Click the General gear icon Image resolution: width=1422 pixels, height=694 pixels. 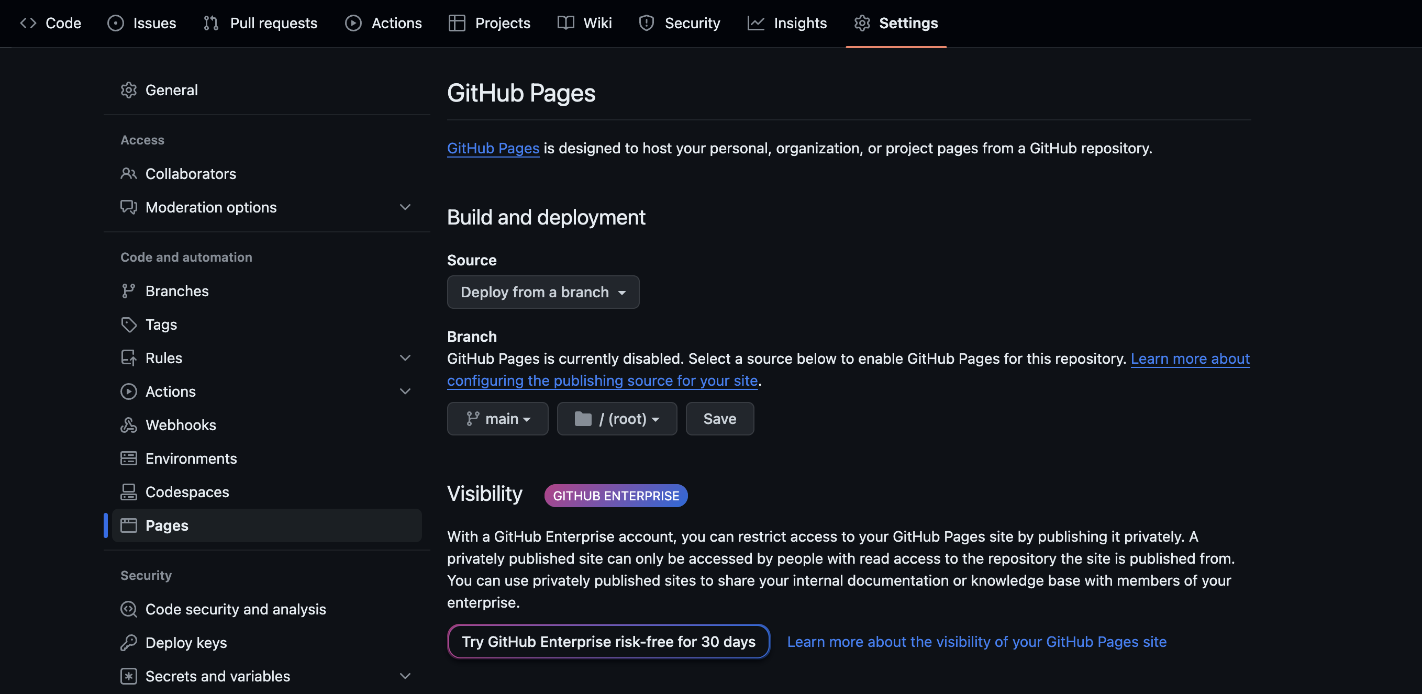[129, 90]
